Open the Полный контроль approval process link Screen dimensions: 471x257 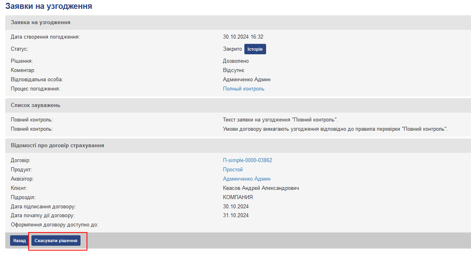(x=244, y=89)
